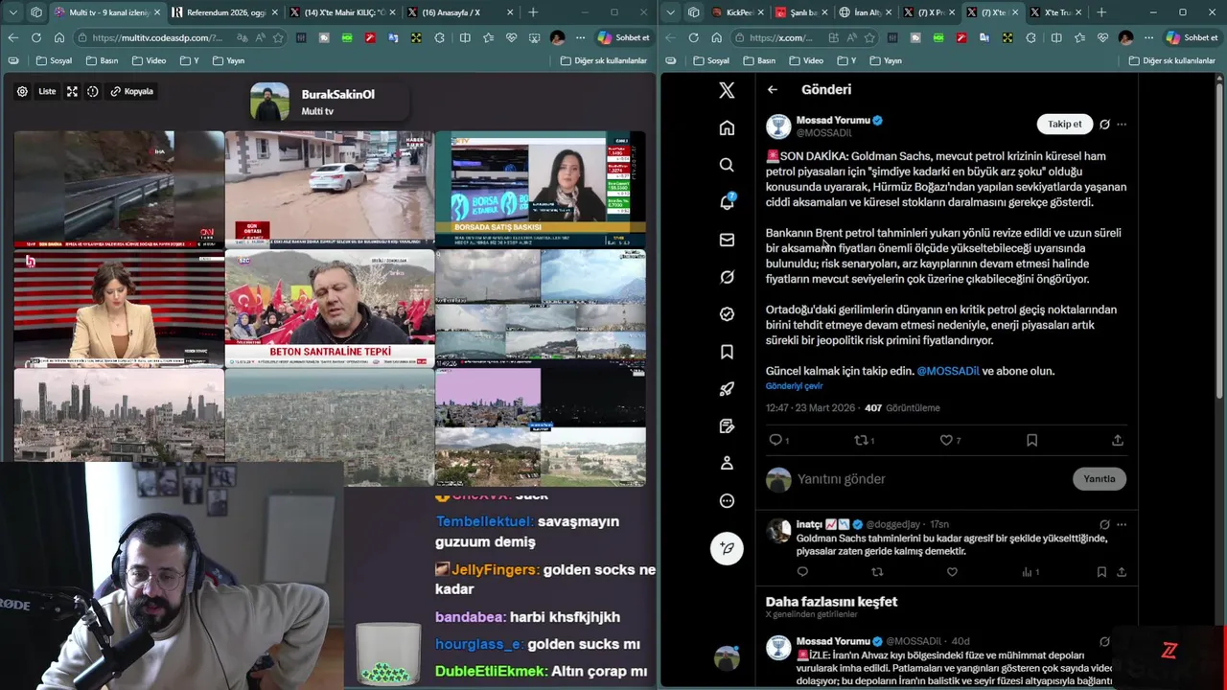Screen dimensions: 1227x690
Task: Click the Yanıtla reply button
Action: [1099, 479]
